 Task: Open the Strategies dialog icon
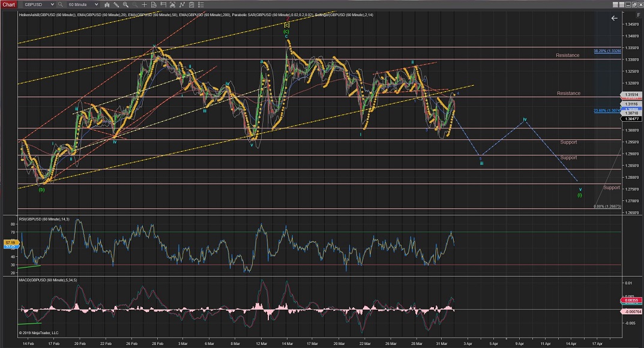point(191,5)
